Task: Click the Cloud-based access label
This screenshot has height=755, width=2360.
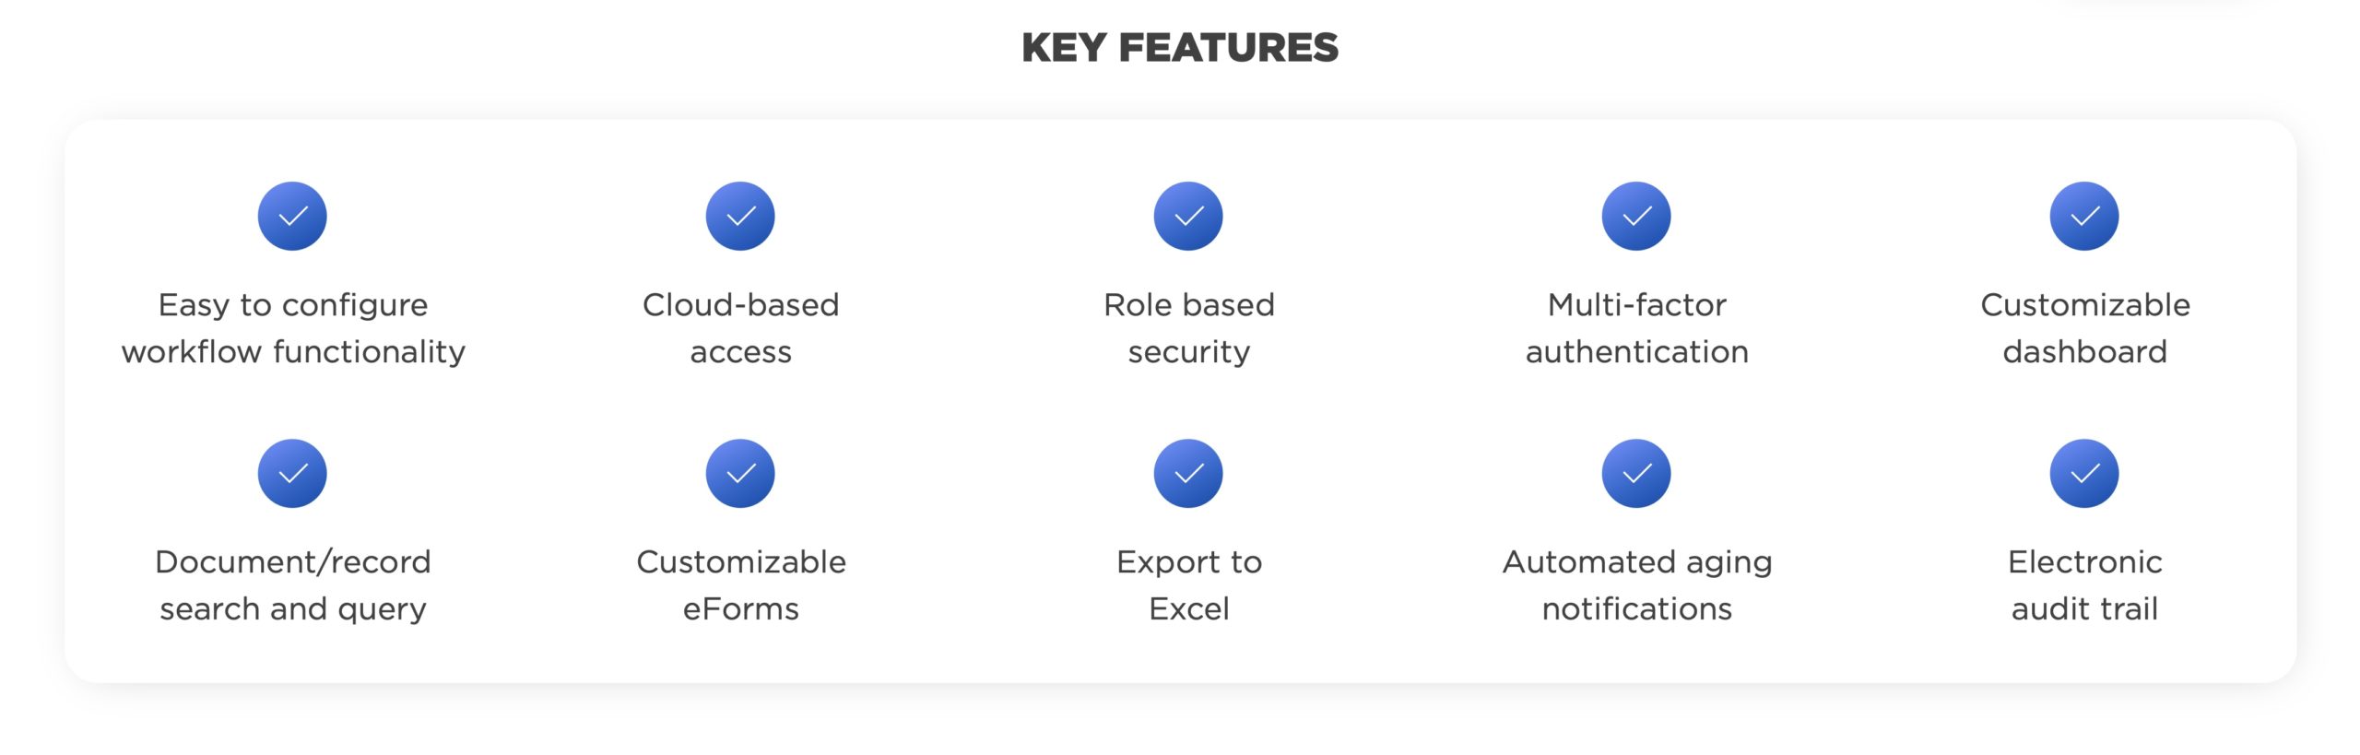Action: coord(740,328)
